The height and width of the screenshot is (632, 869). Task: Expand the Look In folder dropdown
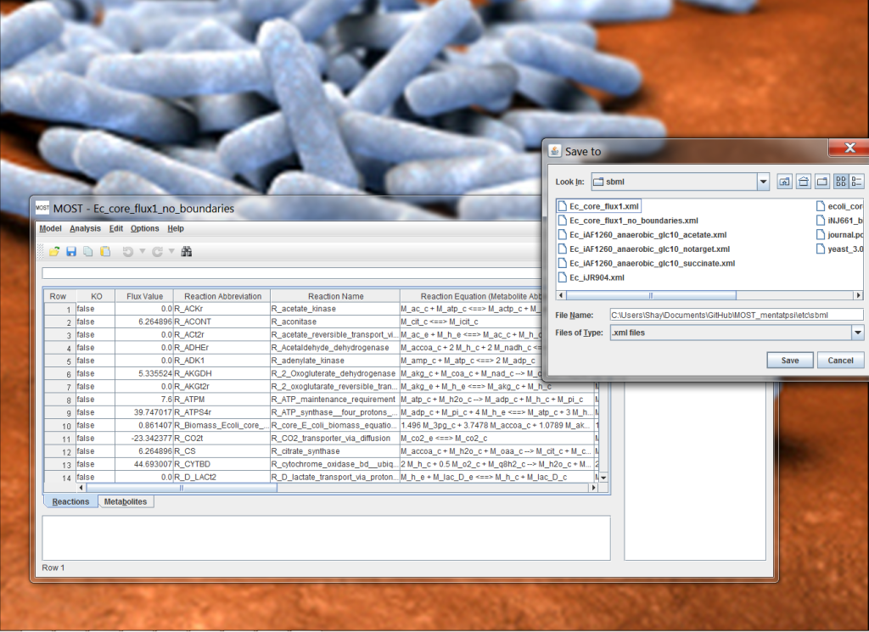(763, 182)
